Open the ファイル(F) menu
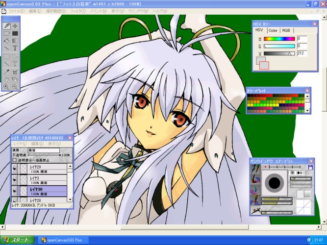 click(x=16, y=11)
